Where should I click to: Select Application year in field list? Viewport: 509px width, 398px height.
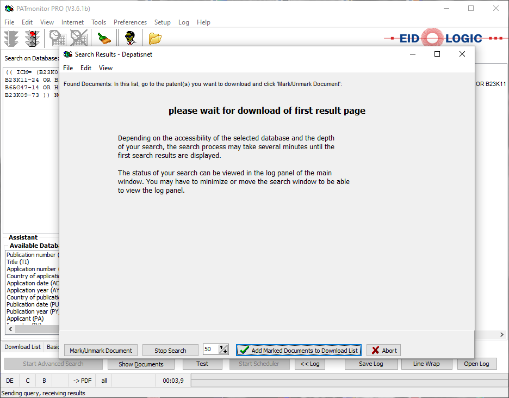pos(33,290)
